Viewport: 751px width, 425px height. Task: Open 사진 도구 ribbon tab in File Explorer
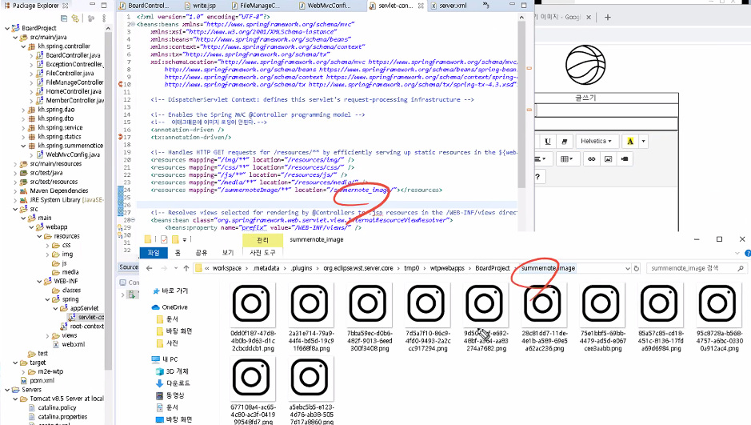[262, 252]
